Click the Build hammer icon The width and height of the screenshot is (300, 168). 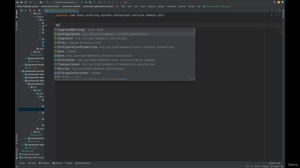[x=47, y=2]
